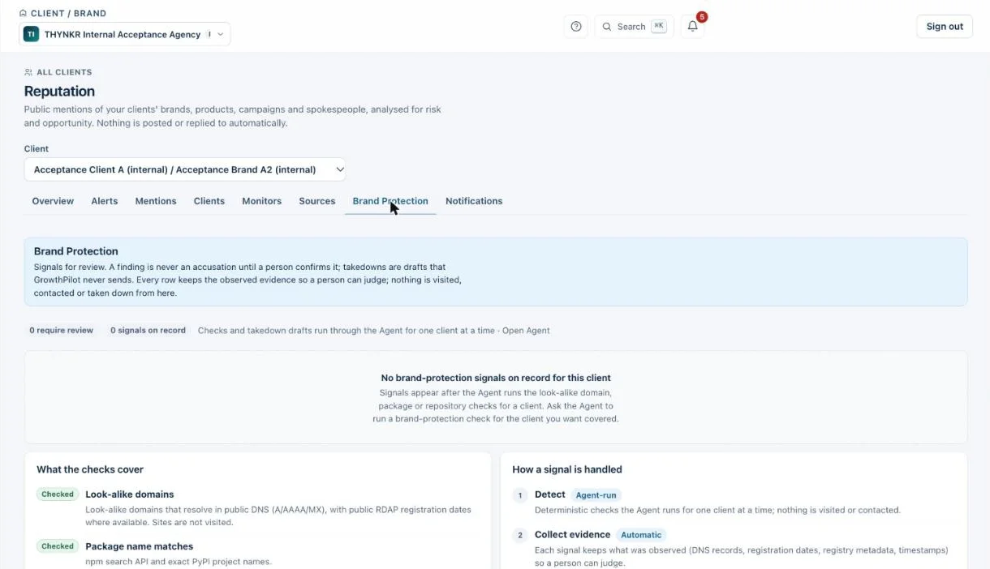Click the client dropdown chevron arrow
The width and height of the screenshot is (990, 569).
(340, 169)
